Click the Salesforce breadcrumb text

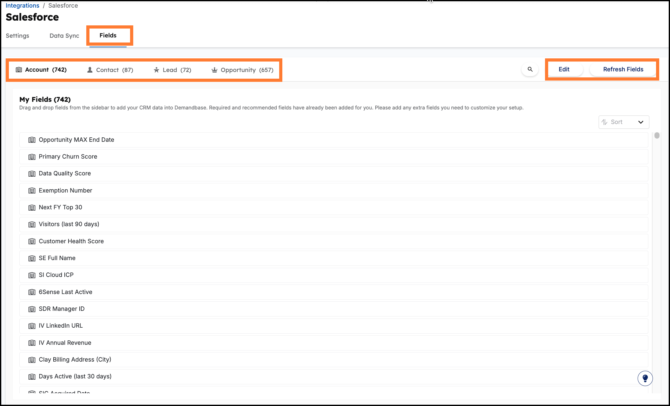(x=63, y=5)
